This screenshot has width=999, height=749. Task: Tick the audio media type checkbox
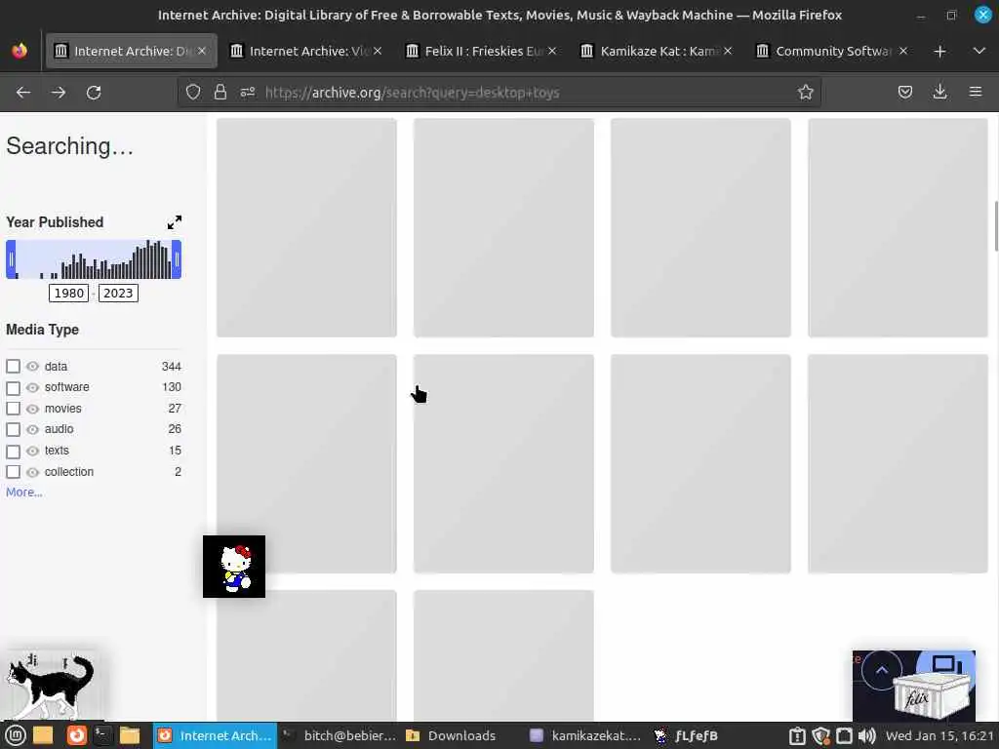tap(13, 429)
